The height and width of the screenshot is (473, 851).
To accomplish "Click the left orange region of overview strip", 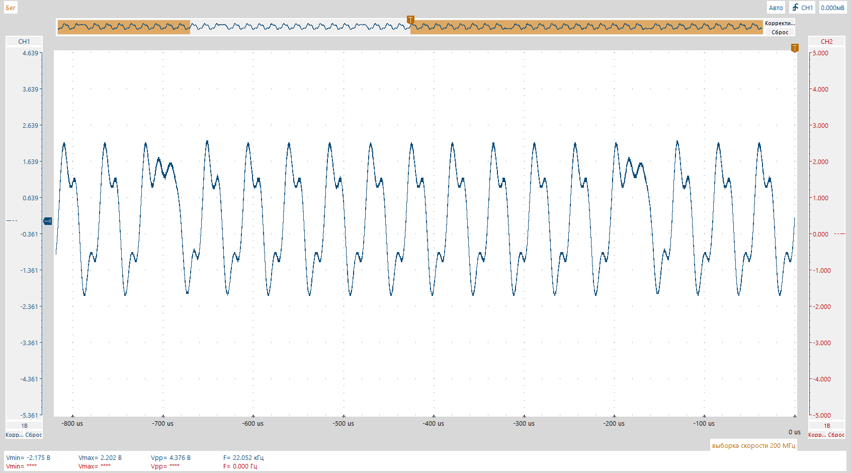I will pyautogui.click(x=124, y=27).
